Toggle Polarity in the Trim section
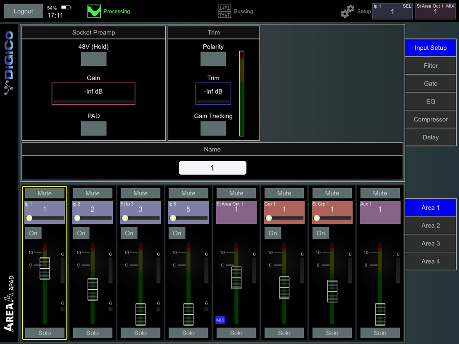The image size is (459, 344). click(x=213, y=59)
